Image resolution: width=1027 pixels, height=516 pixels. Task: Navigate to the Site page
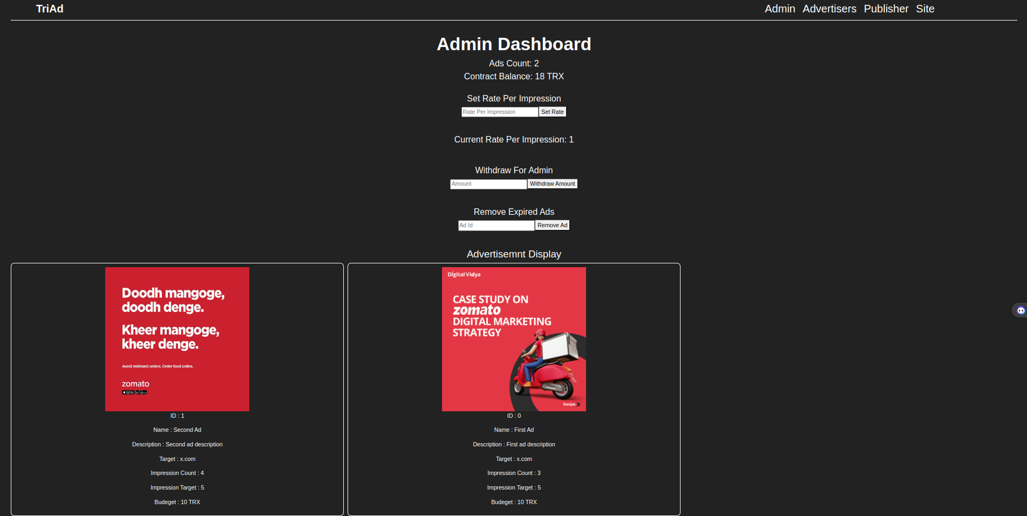click(925, 9)
